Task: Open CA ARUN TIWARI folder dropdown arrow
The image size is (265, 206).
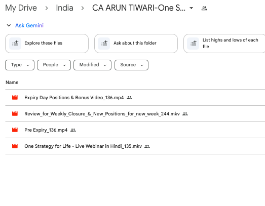Action: [192, 8]
